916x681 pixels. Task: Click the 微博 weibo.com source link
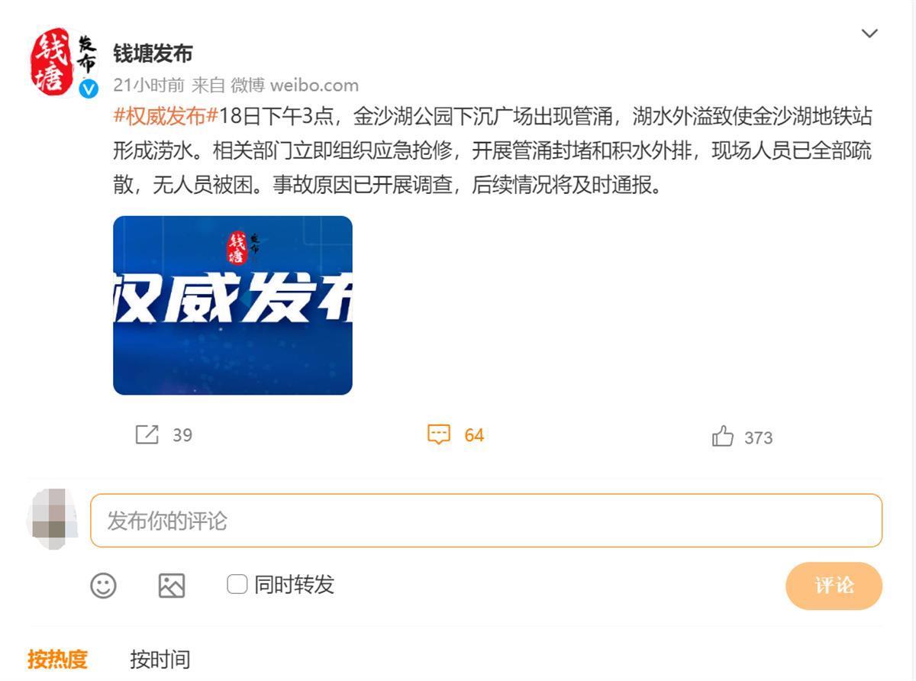coord(295,85)
